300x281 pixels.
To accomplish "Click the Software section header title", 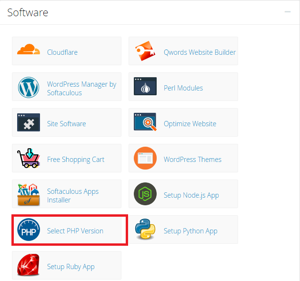I will tap(28, 12).
